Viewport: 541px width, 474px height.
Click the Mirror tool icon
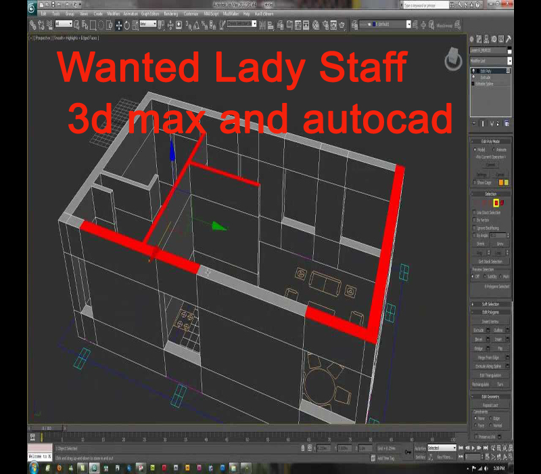(262, 25)
